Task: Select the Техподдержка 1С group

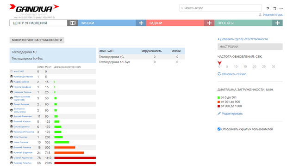Action: [24, 52]
